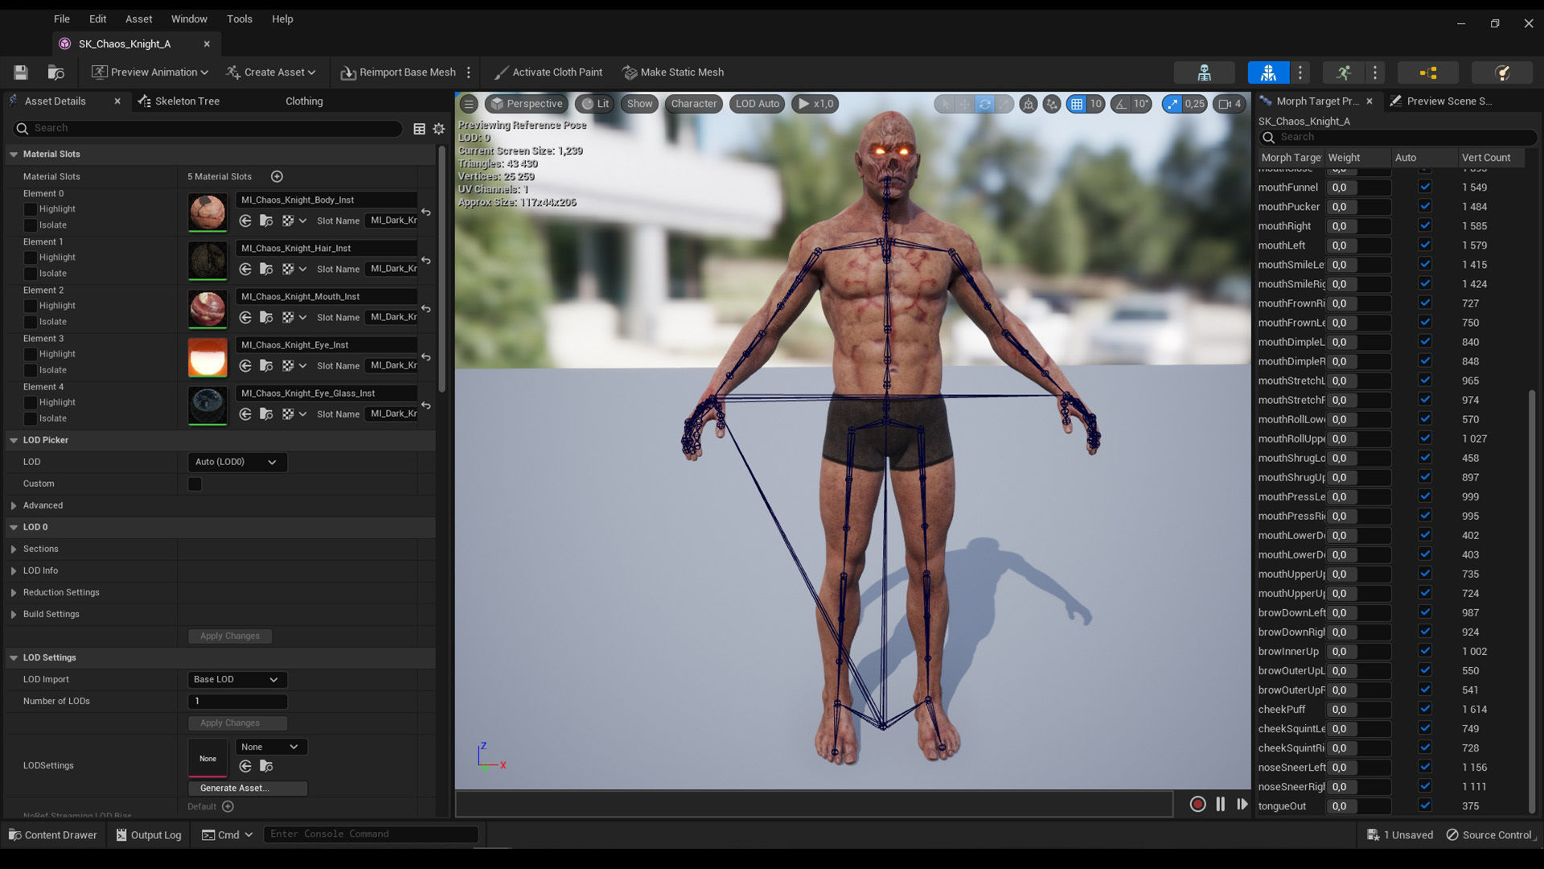This screenshot has width=1544, height=869.
Task: Click viewport hamburger options icon
Action: (x=469, y=104)
